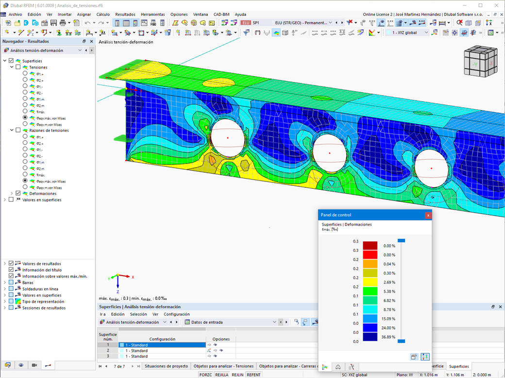Click the FORZC status bar button

click(205, 375)
